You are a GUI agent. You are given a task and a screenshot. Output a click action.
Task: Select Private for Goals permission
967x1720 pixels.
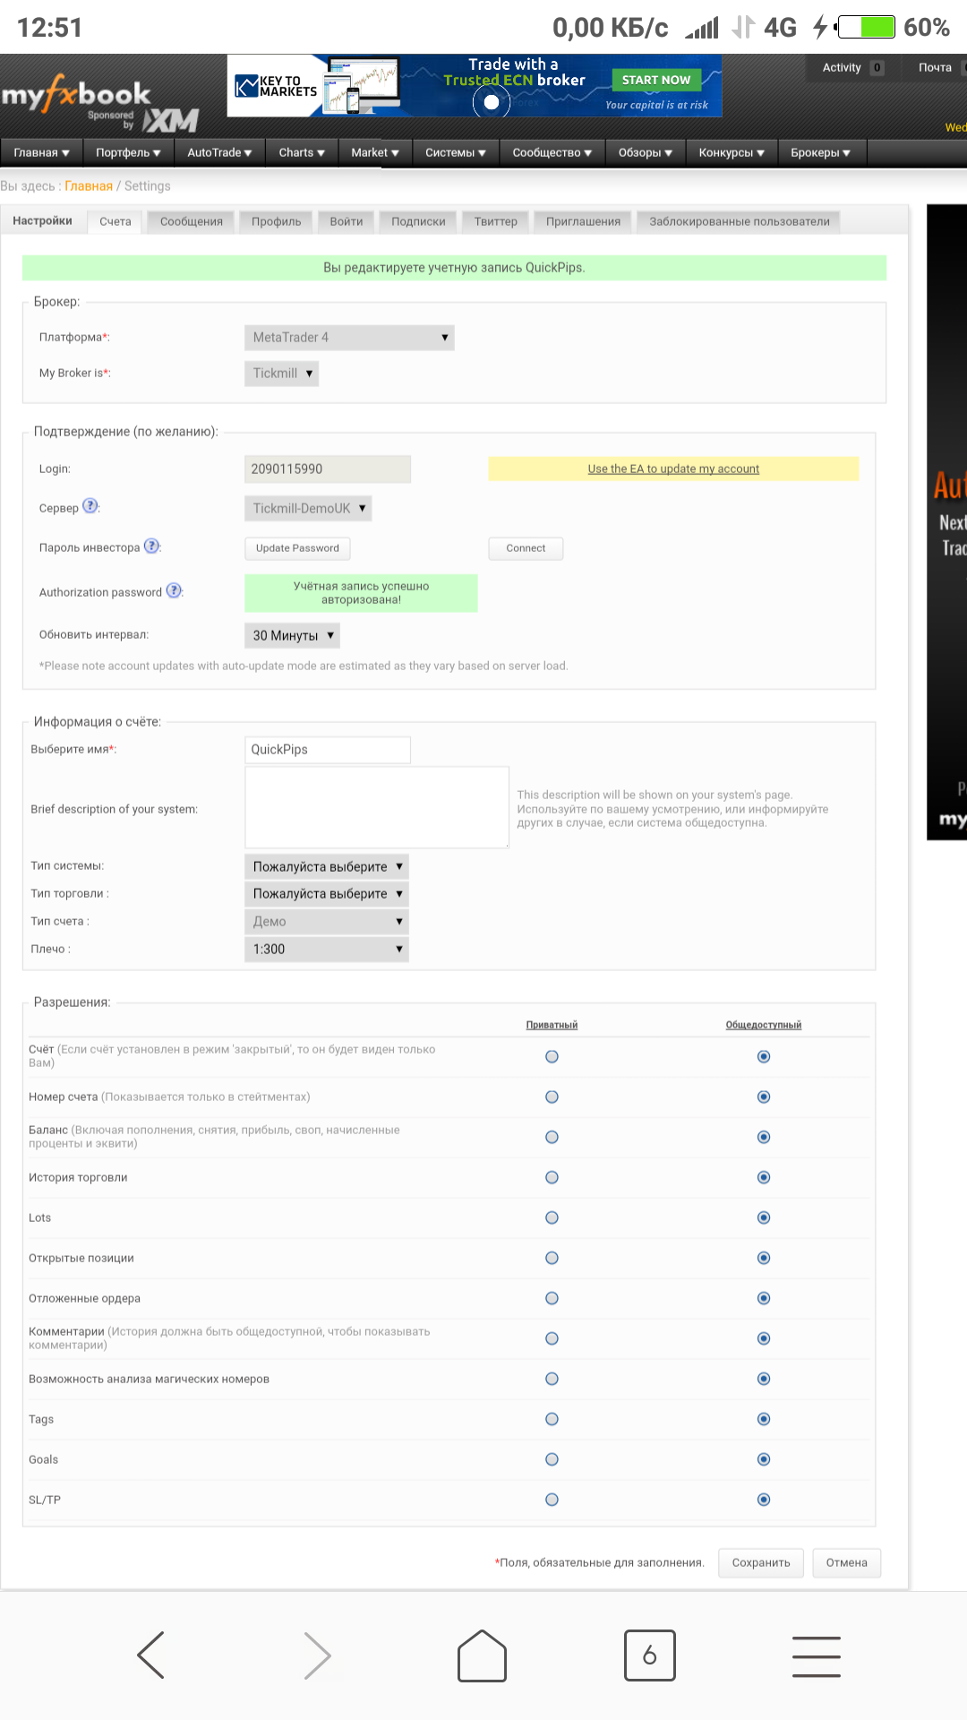coord(552,1459)
